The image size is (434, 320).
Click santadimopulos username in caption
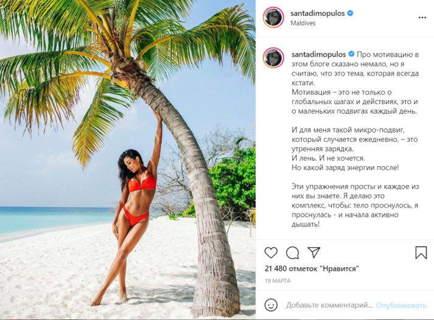click(318, 54)
